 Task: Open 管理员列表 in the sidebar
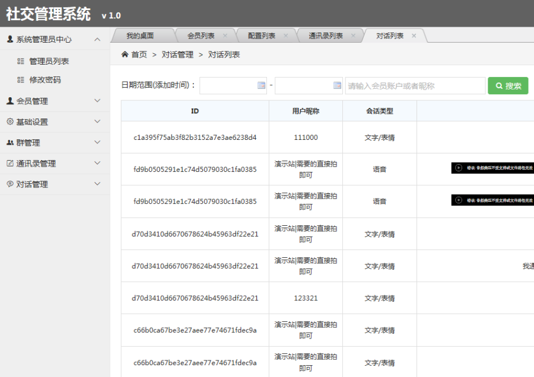point(49,61)
